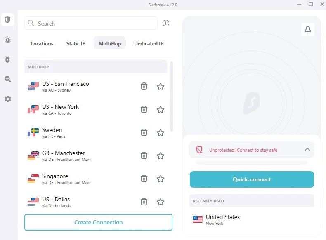The width and height of the screenshot is (326, 240).
Task: Favorite the US - New York connection
Action: [x=161, y=109]
